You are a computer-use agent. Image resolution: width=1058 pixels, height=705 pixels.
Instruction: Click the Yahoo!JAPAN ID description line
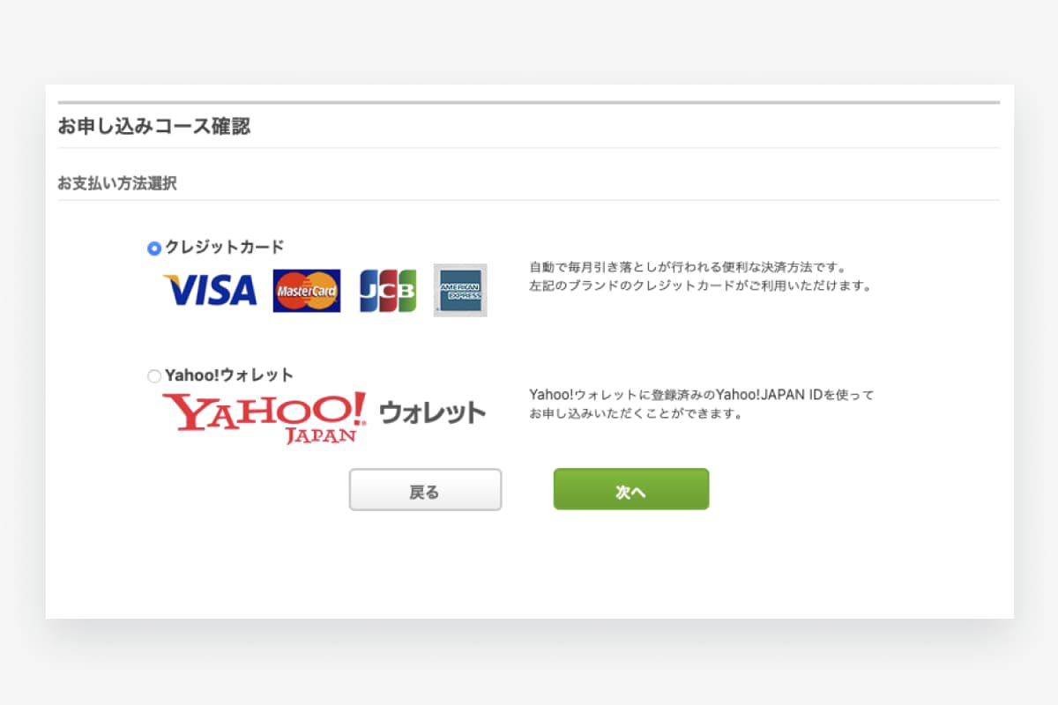[702, 395]
